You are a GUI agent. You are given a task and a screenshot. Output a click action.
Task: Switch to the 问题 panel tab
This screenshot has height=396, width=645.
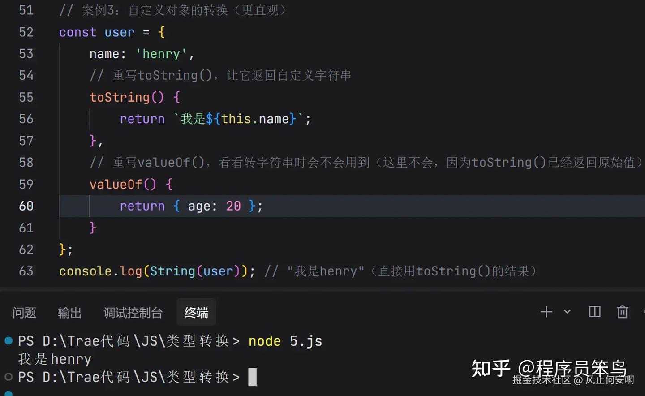coord(24,313)
